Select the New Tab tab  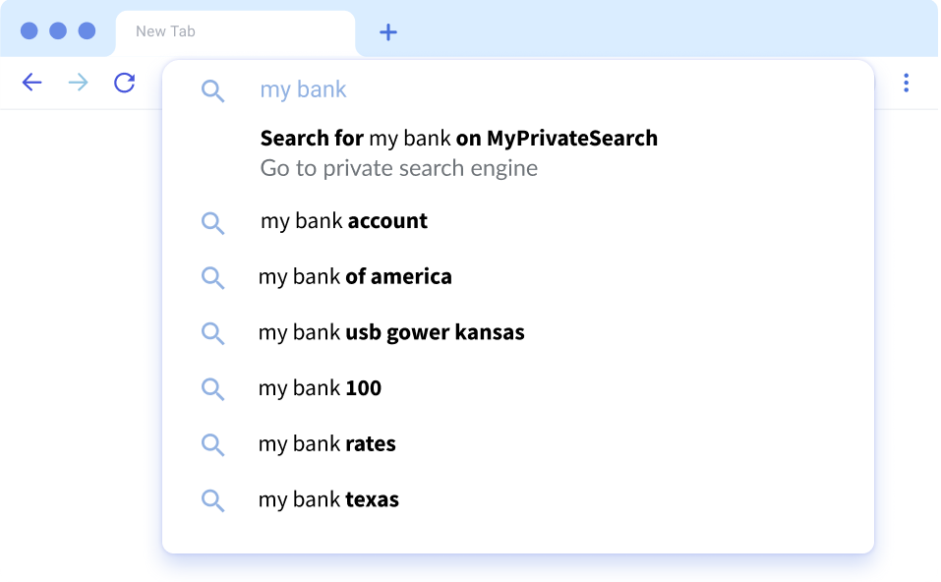pos(235,33)
